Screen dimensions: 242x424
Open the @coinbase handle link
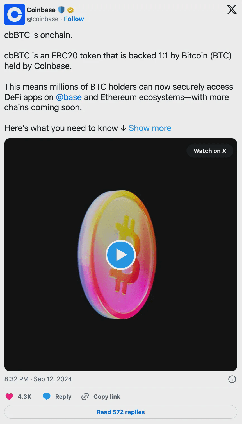click(x=43, y=19)
